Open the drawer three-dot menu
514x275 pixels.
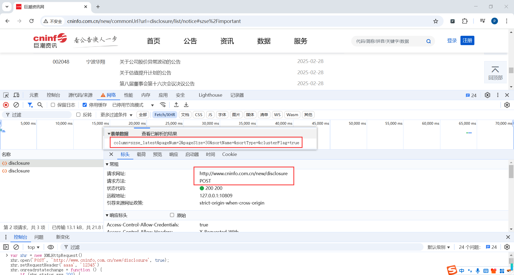(x=6, y=237)
